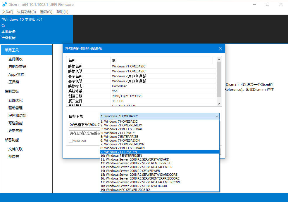Screen dimensions: 288x202
Task: Click the image info scrollbar down arrow
Action: click(x=219, y=104)
